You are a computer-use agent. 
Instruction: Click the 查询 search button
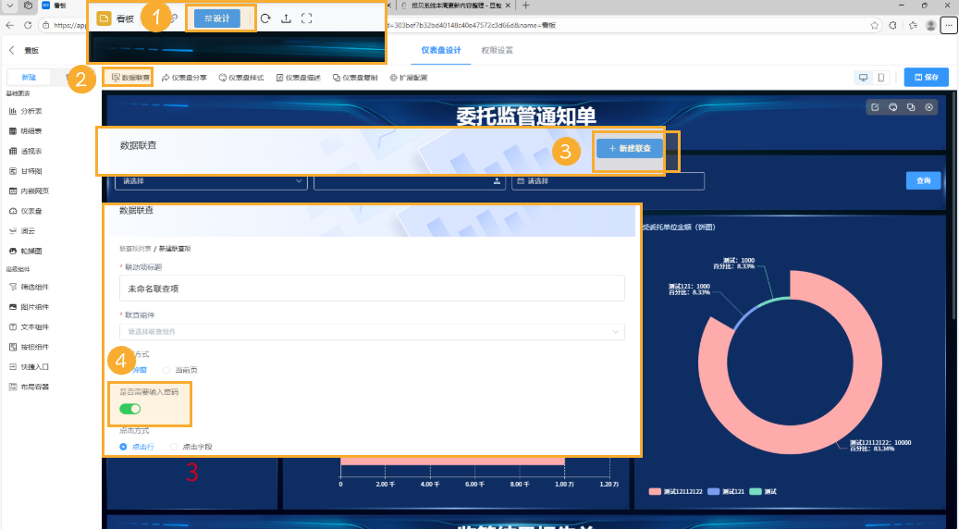(x=924, y=180)
